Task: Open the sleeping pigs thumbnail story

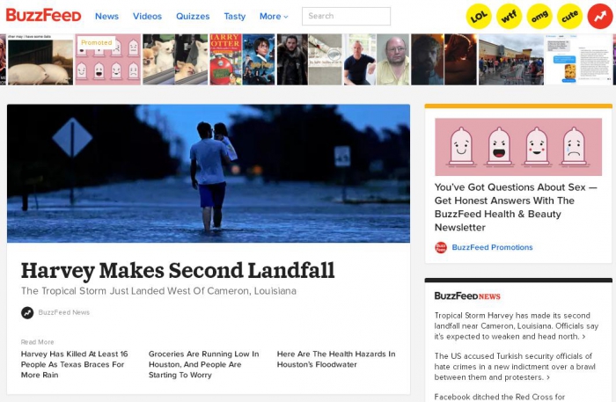Action: (x=40, y=59)
